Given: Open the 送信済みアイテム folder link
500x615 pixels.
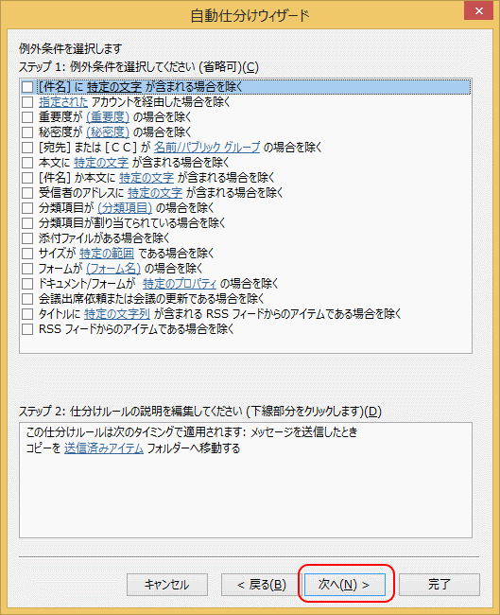Looking at the screenshot, I should 104,448.
